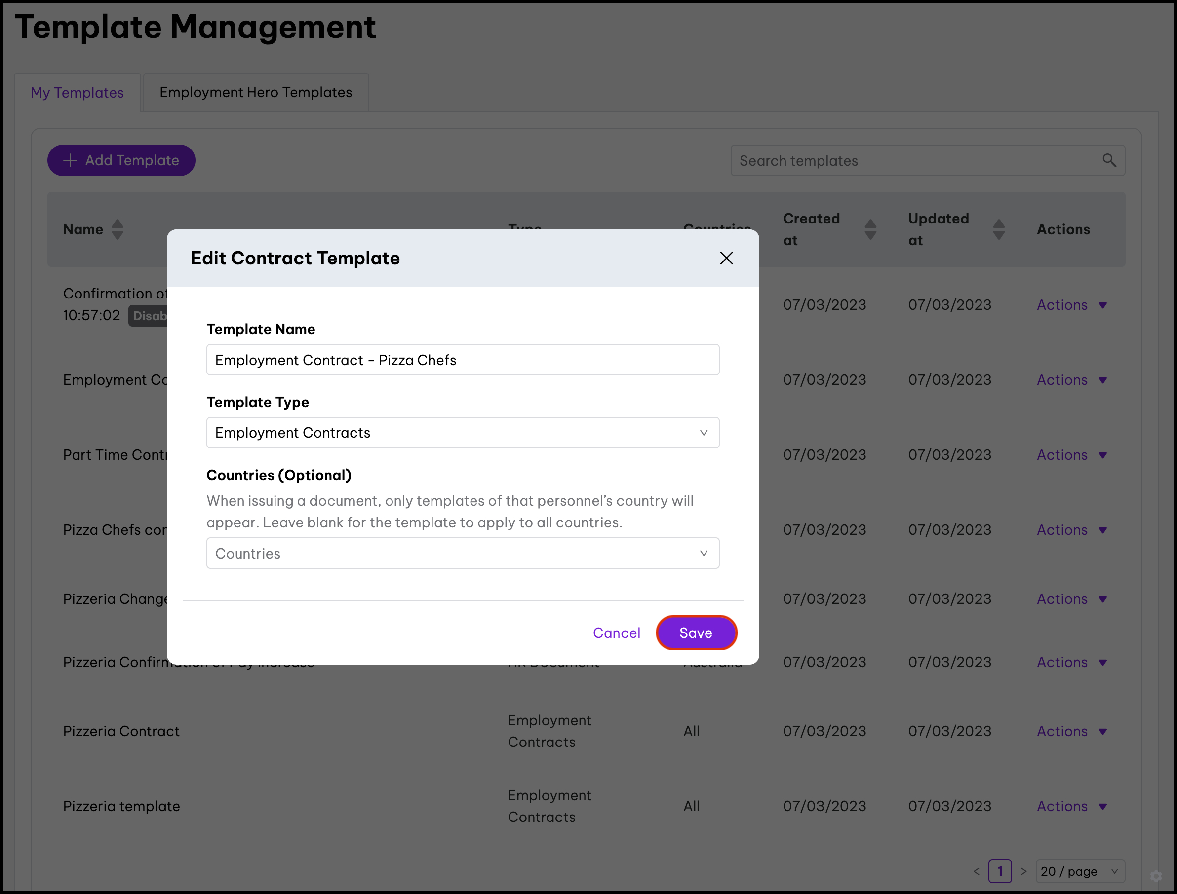
Task: Click the Template Name text field
Action: [x=462, y=360]
